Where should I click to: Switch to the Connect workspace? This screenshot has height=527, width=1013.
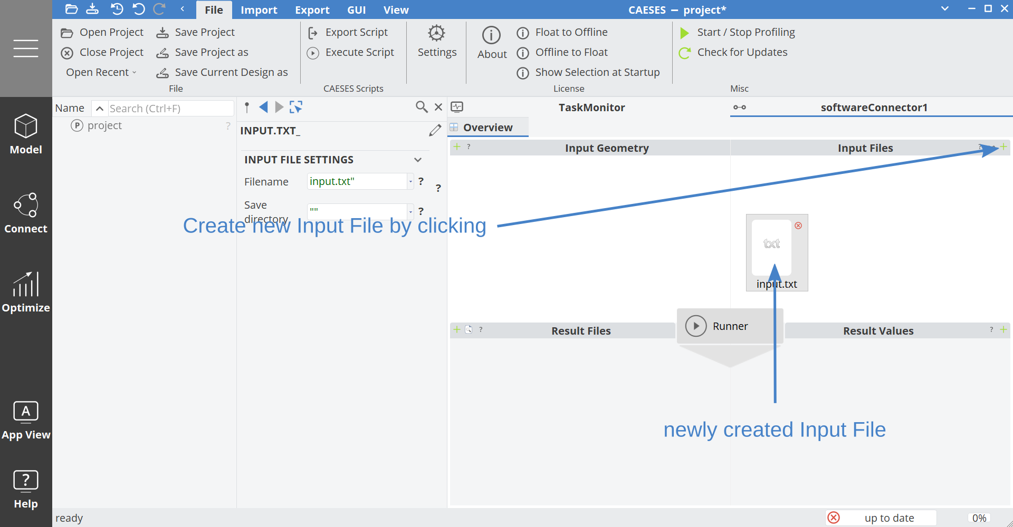click(26, 213)
